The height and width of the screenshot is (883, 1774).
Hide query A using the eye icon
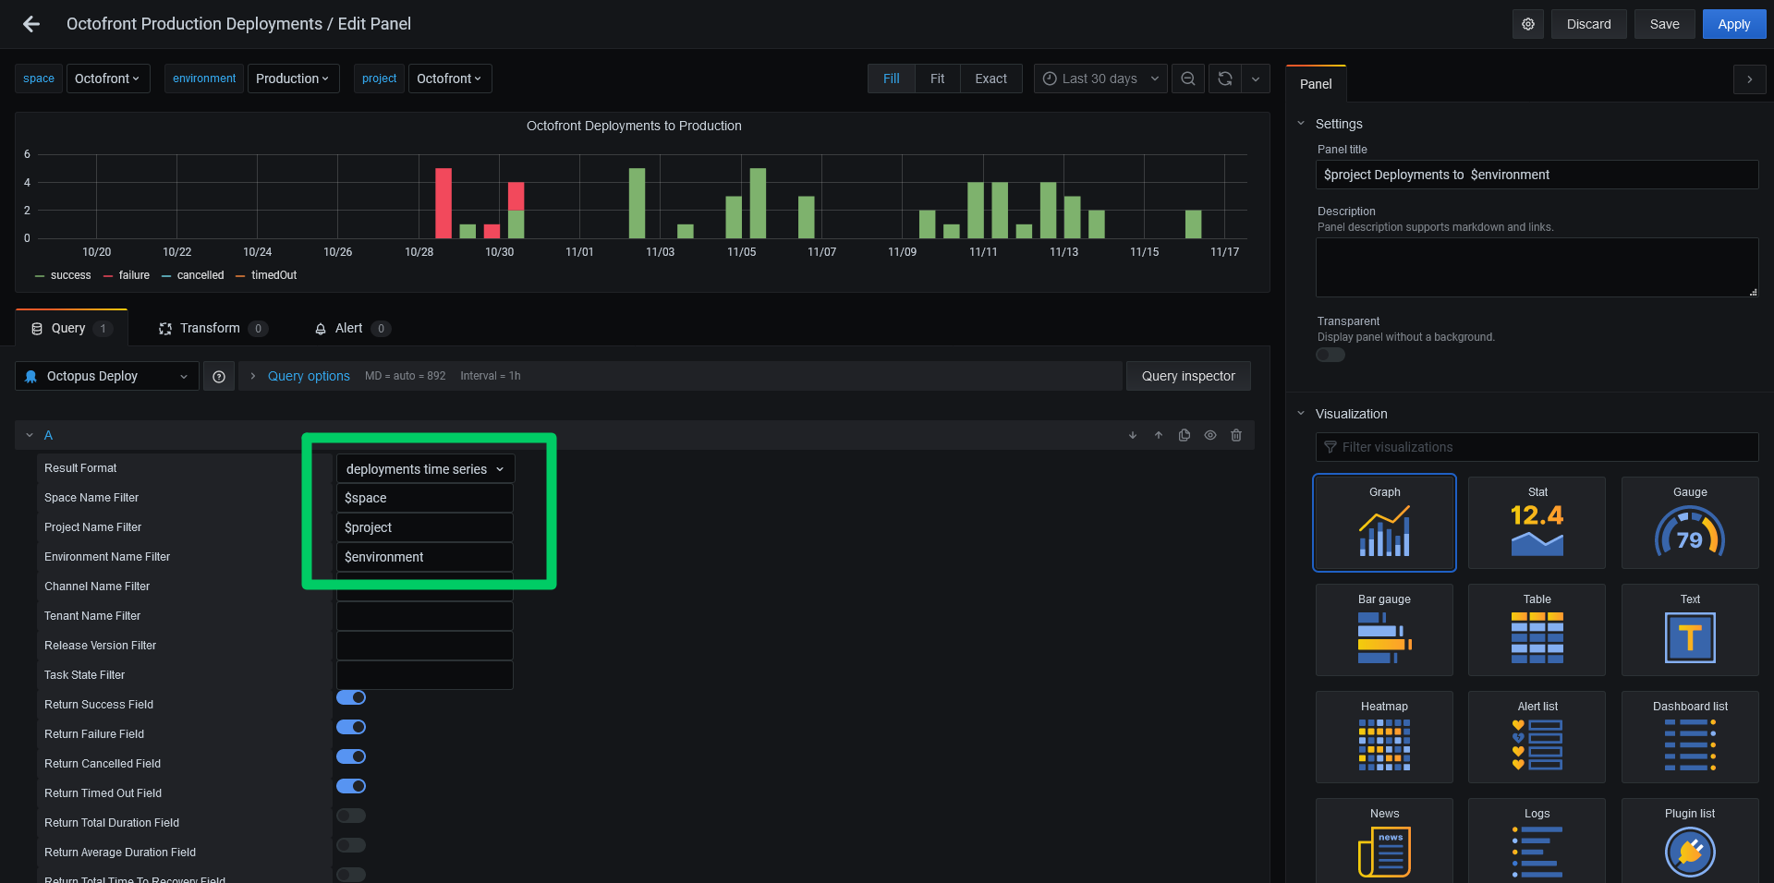tap(1210, 435)
